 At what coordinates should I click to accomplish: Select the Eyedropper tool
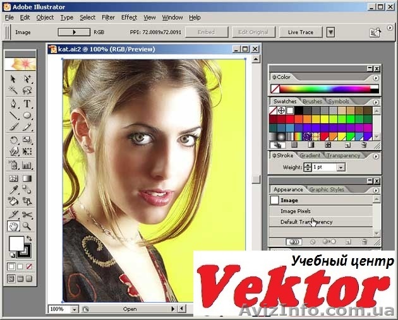[x=13, y=190]
